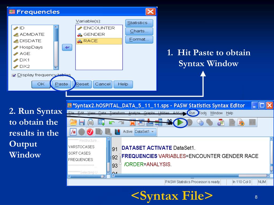Click the toolbar icon with red down arrow
274x205 pixels.
[150, 122]
